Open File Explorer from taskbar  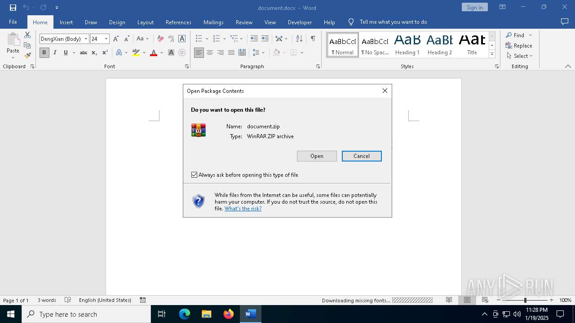click(207, 314)
